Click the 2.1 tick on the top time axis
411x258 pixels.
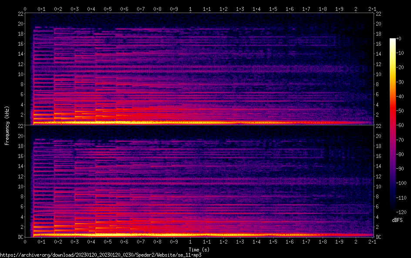point(372,9)
